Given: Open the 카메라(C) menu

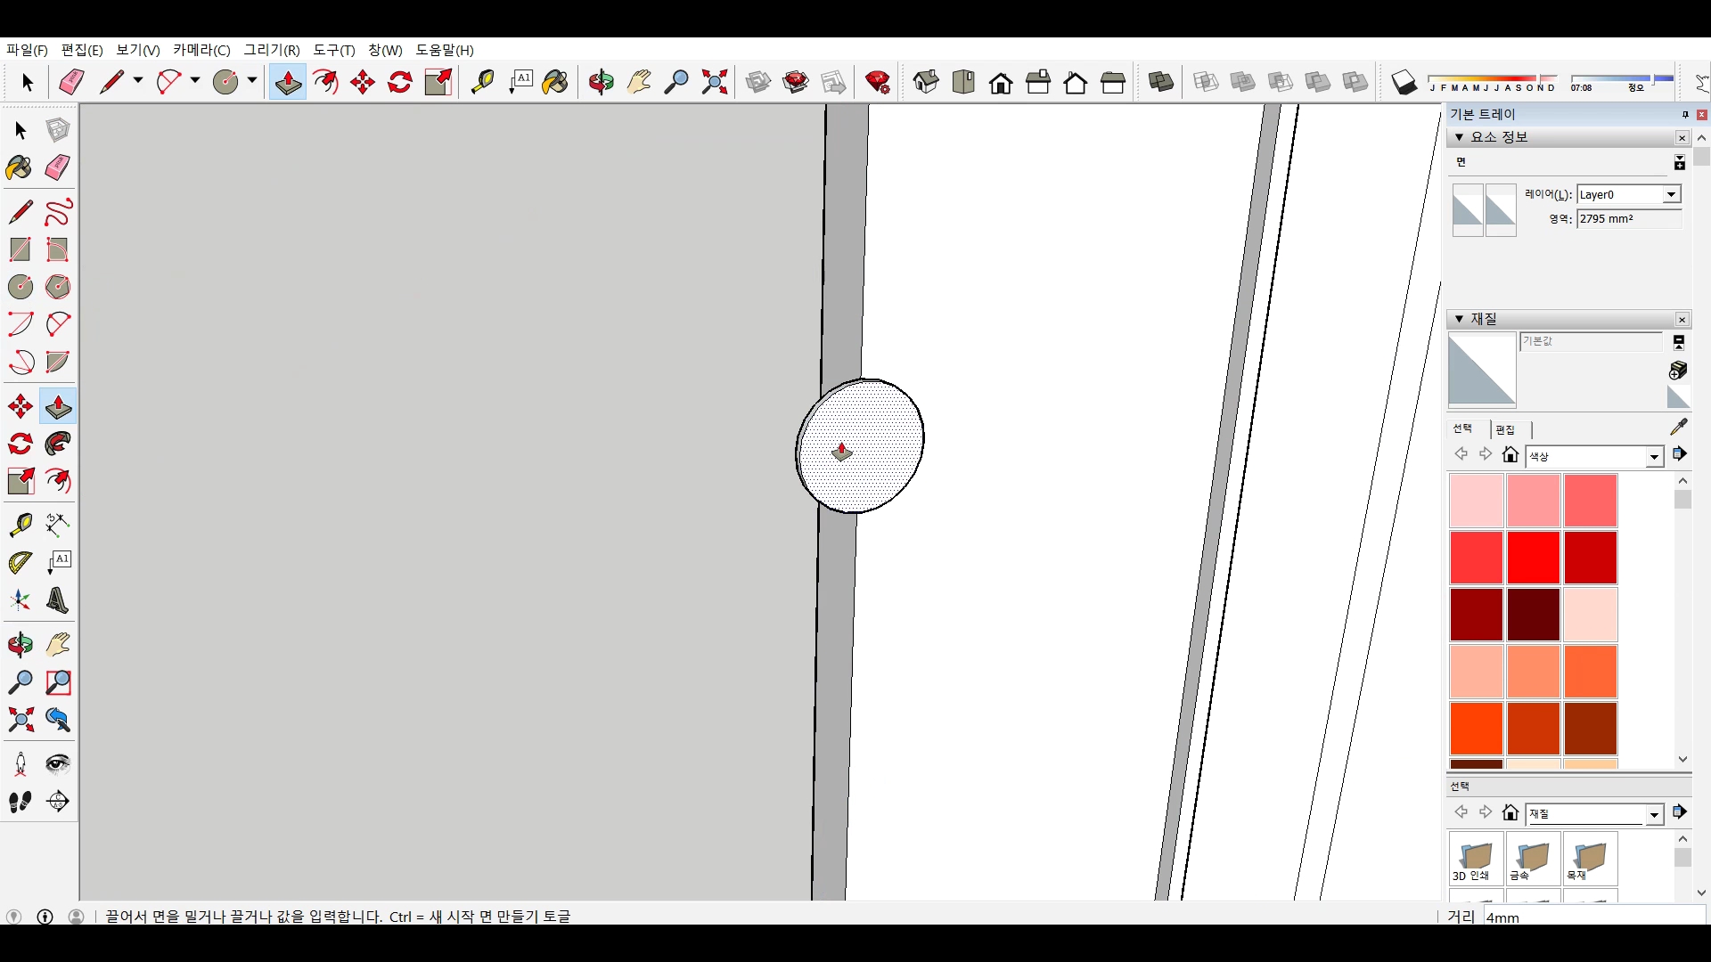Looking at the screenshot, I should (201, 50).
